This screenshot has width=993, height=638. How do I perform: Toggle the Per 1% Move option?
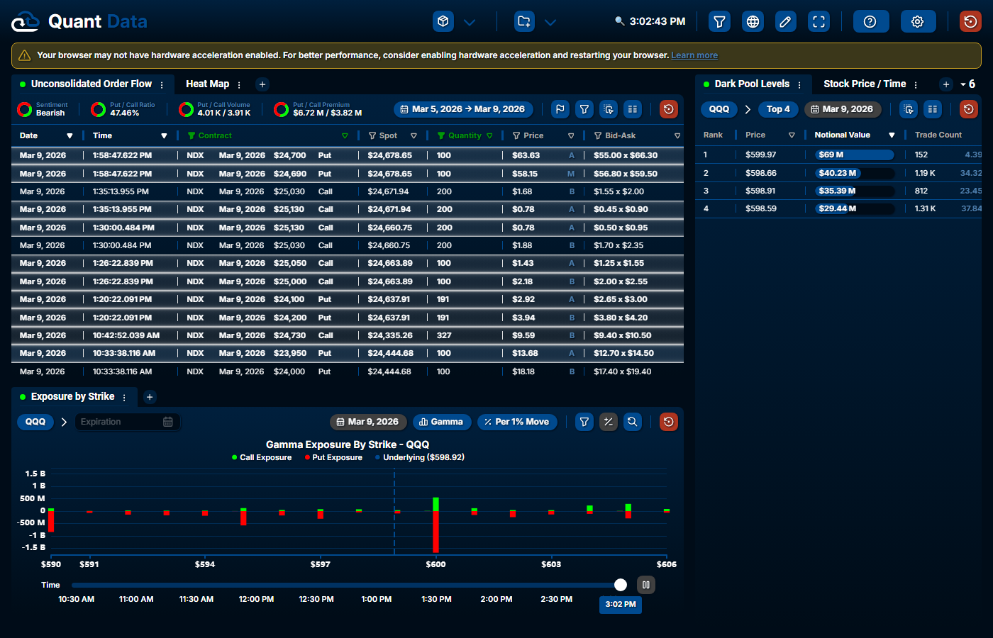click(x=517, y=422)
